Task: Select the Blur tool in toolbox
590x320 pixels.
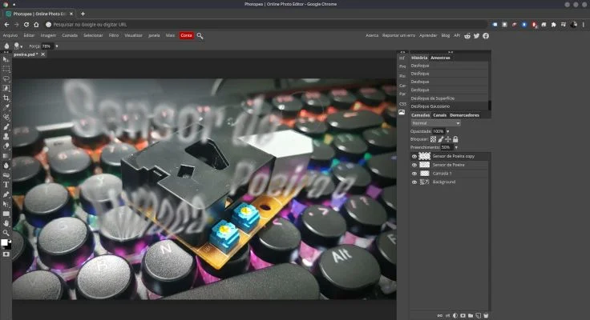Action: 6,166
